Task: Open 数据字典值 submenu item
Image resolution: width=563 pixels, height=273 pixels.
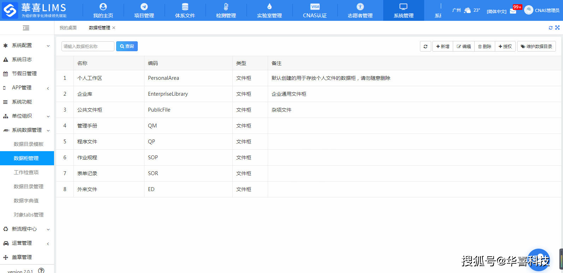Action: [26, 201]
